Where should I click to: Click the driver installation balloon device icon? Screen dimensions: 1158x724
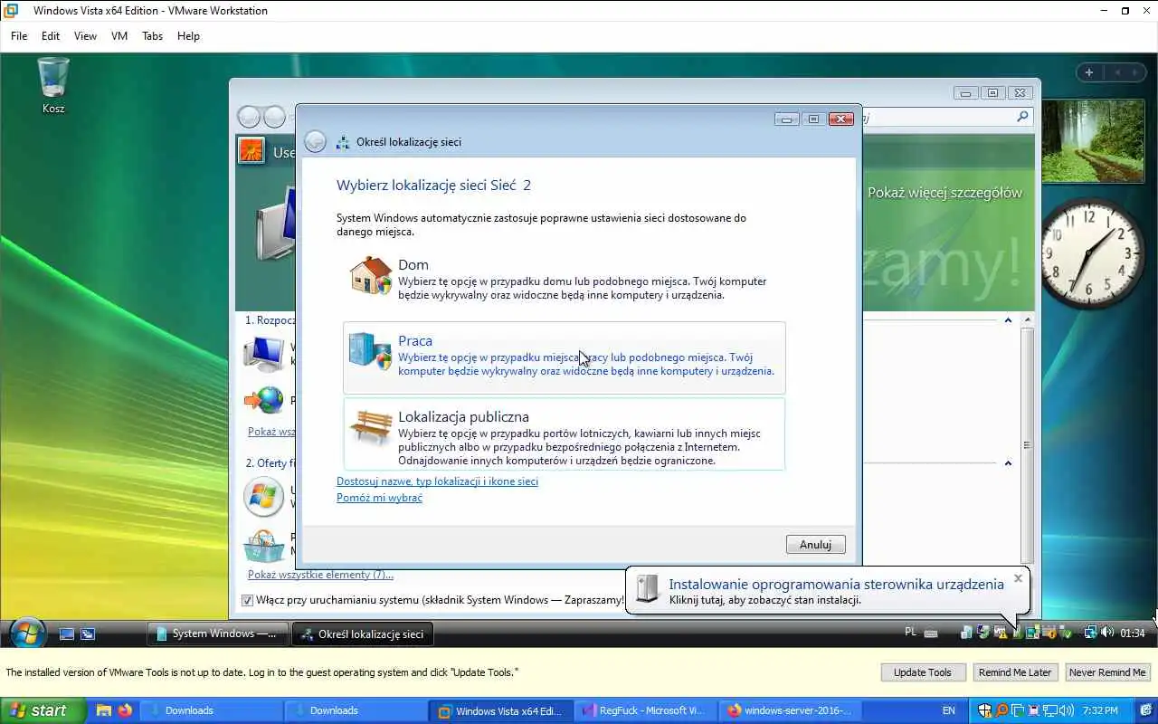click(x=648, y=588)
